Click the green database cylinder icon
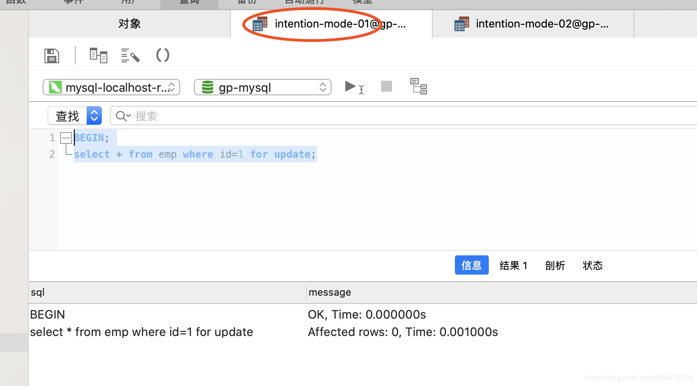This screenshot has height=386, width=697. tap(208, 87)
